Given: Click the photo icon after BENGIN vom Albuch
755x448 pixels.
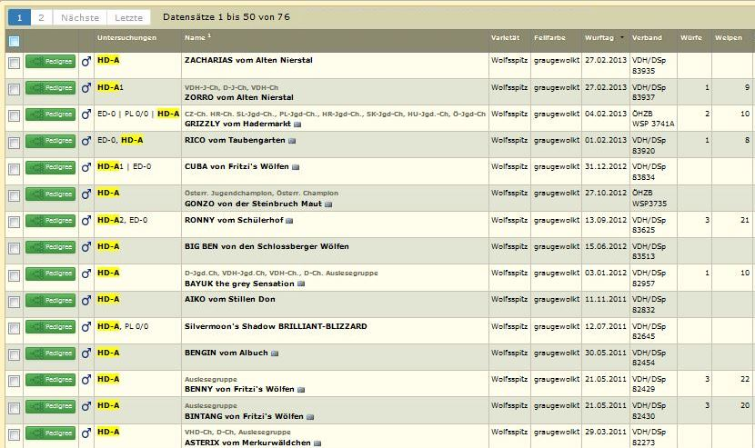Looking at the screenshot, I should tap(275, 353).
